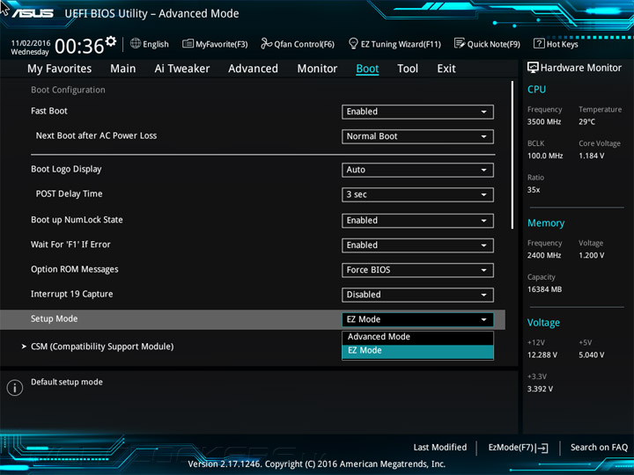Launch EZ Tuning Wizard(F11) bulb icon

353,44
